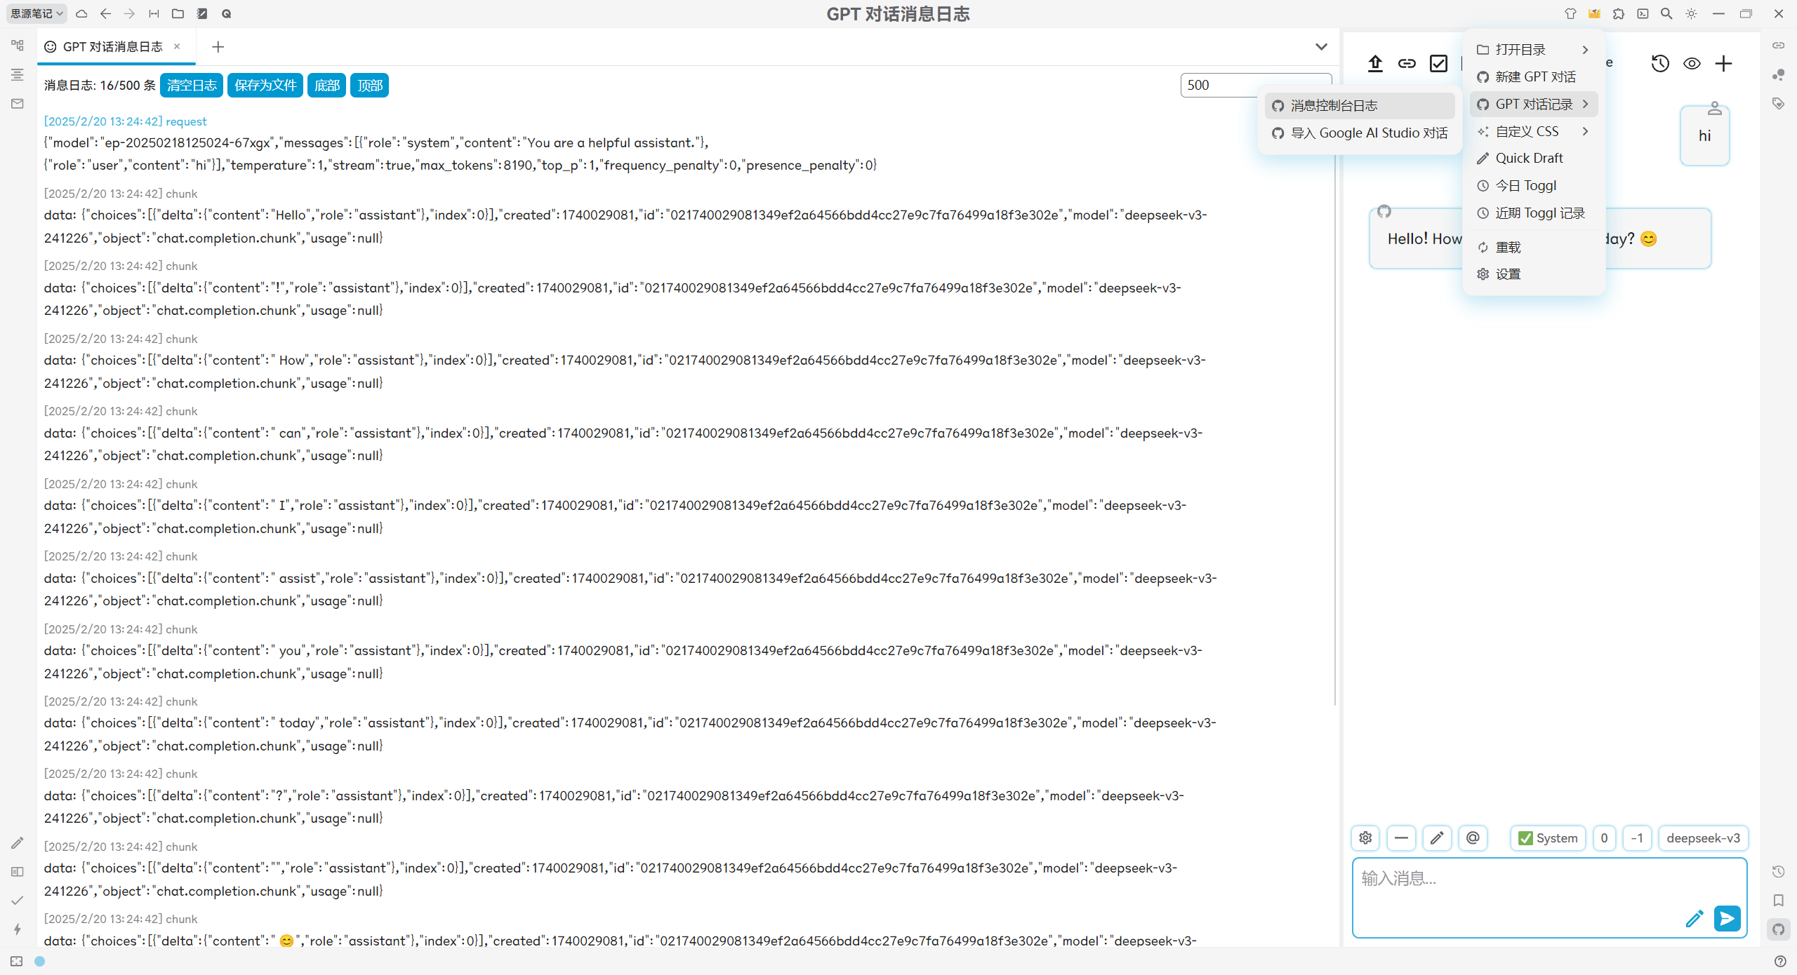Toggle the checkbox icon in chat toolbar

(1438, 64)
